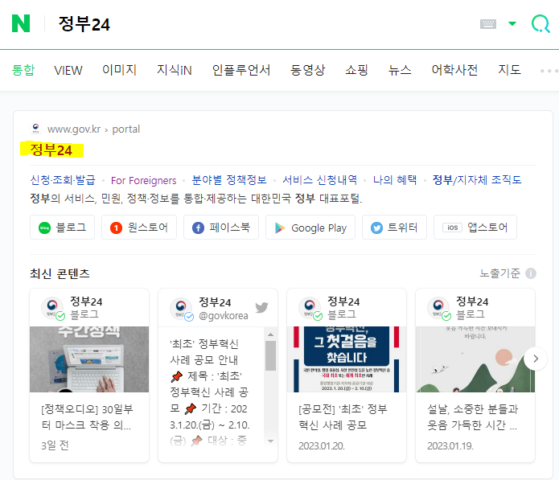Open the @govkorea handle
The height and width of the screenshot is (480, 559).
coord(223,316)
